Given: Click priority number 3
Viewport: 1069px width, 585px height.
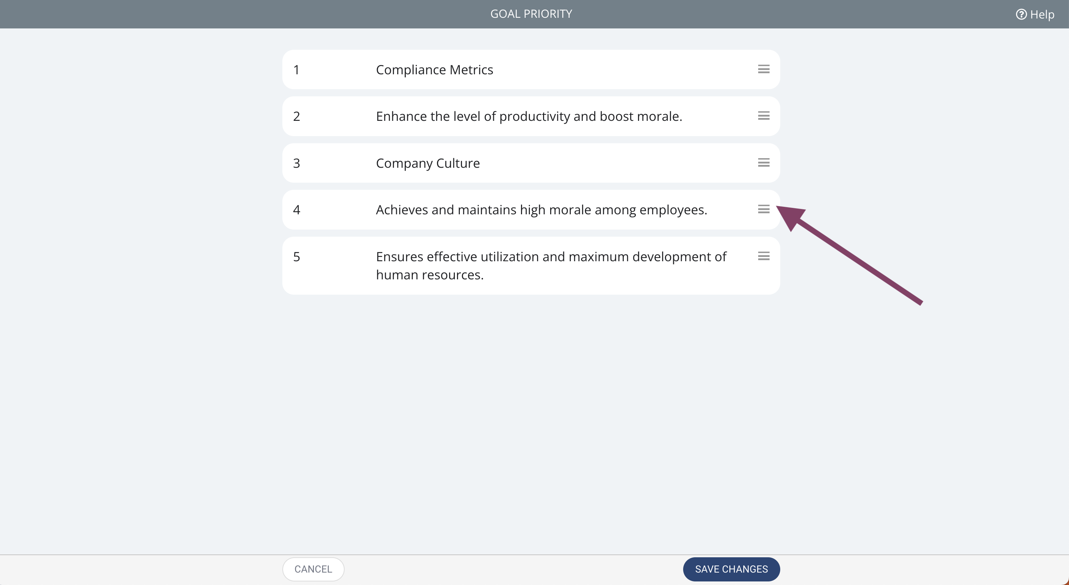Looking at the screenshot, I should pos(296,163).
